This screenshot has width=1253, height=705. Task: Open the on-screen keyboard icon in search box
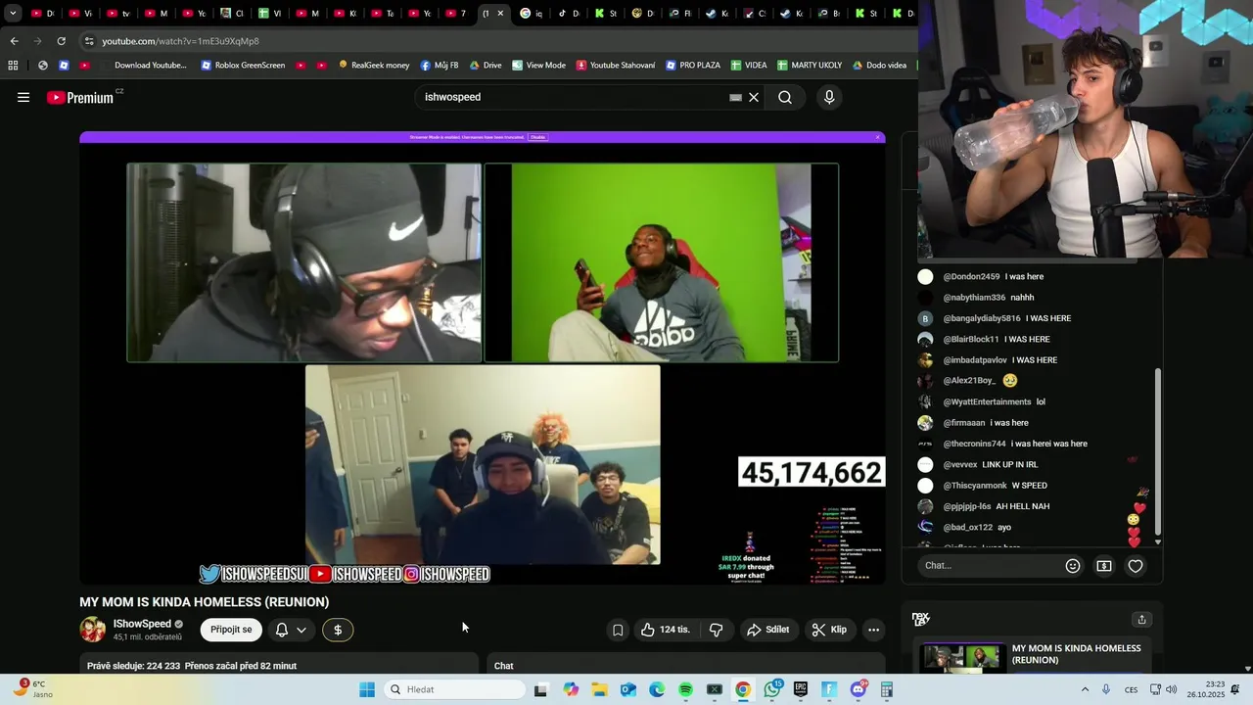(735, 97)
